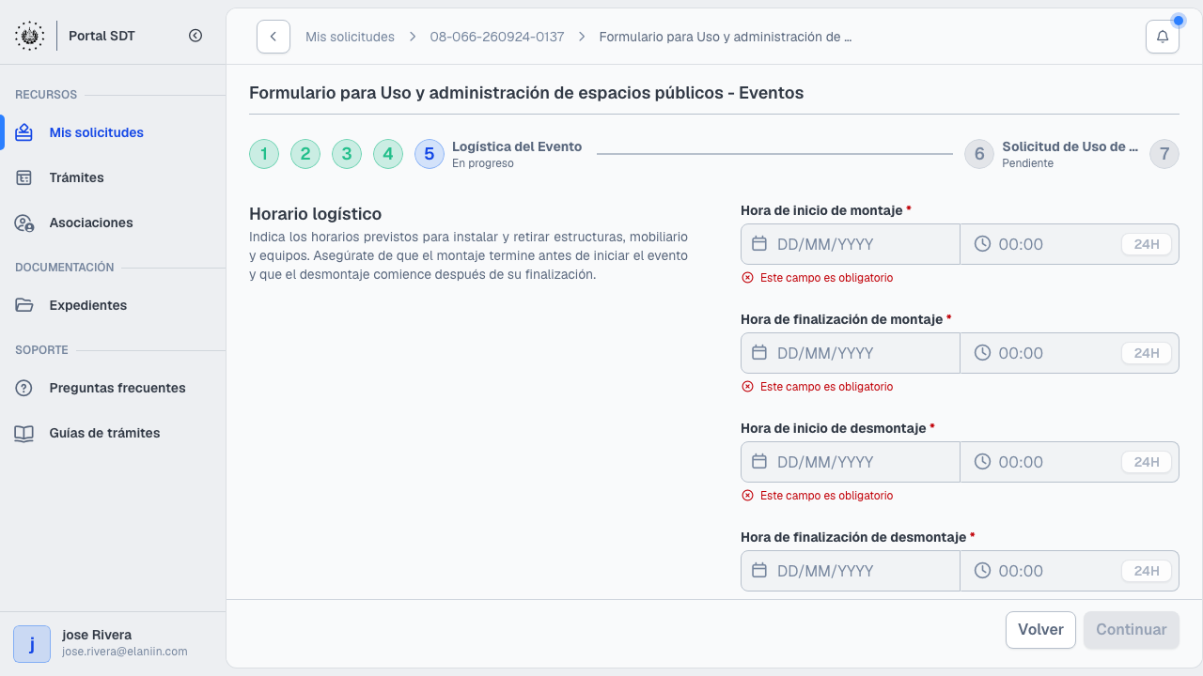Viewport: 1203px width, 676px height.
Task: Click Mis solicitudes breadcrumb link
Action: click(350, 37)
